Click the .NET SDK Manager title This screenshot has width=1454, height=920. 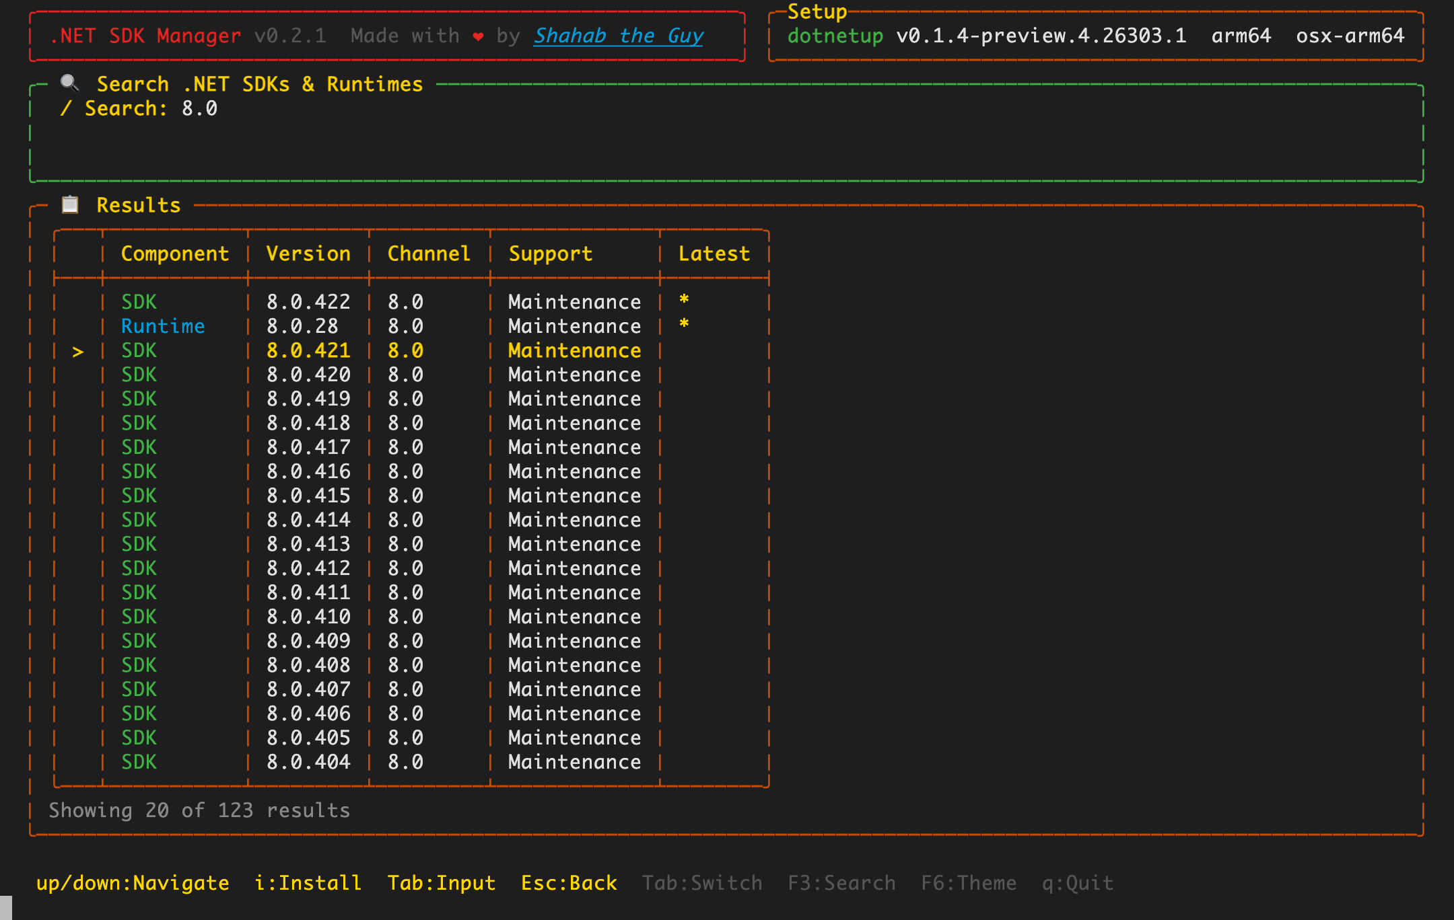pos(145,36)
